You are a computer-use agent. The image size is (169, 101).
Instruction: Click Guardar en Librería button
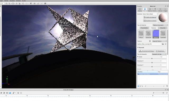point(150,21)
